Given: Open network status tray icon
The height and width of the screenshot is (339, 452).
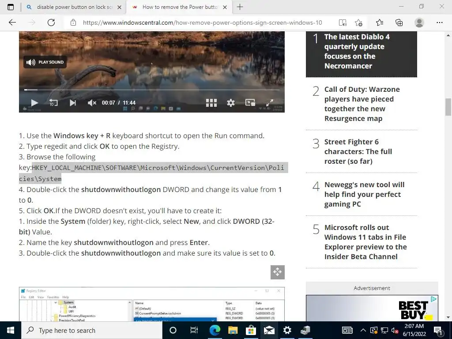Looking at the screenshot, I should pos(384,330).
